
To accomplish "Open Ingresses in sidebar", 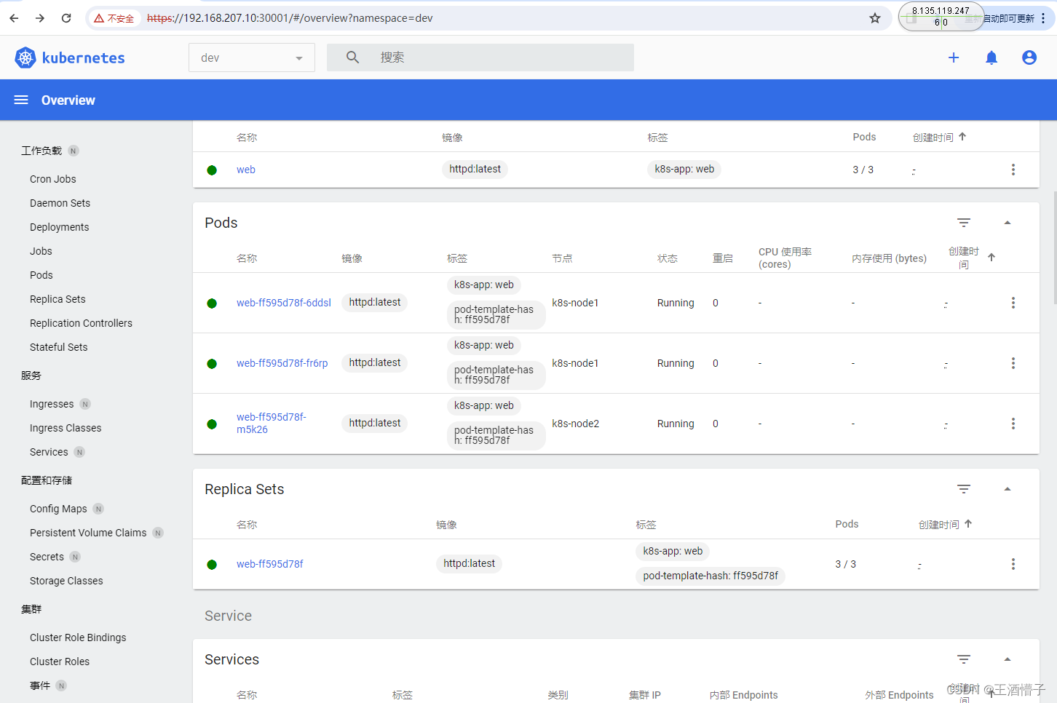I will (x=52, y=404).
